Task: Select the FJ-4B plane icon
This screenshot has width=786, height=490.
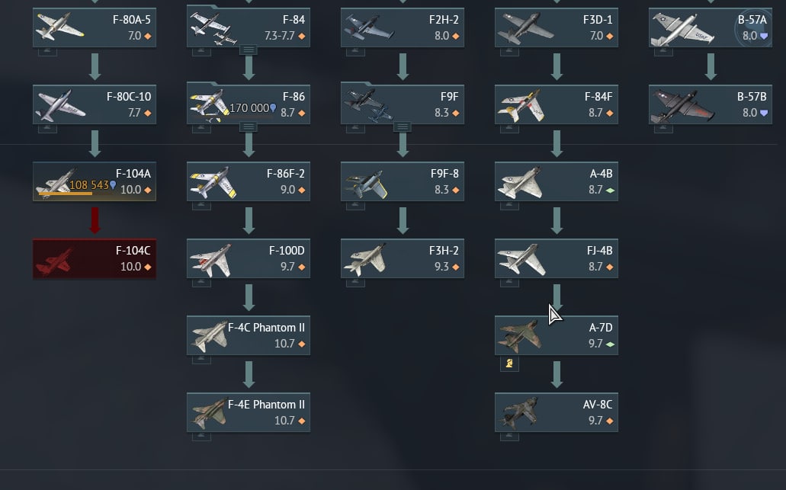Action: (x=521, y=259)
